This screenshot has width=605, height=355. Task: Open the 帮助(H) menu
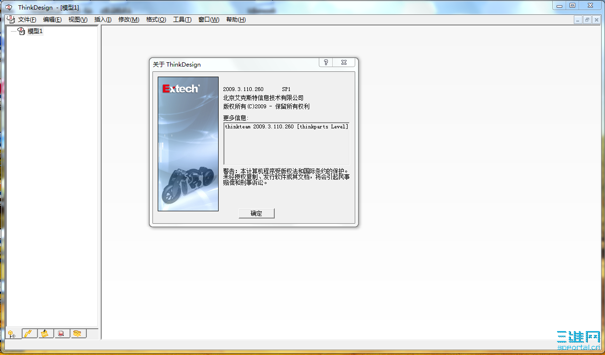[x=235, y=20]
